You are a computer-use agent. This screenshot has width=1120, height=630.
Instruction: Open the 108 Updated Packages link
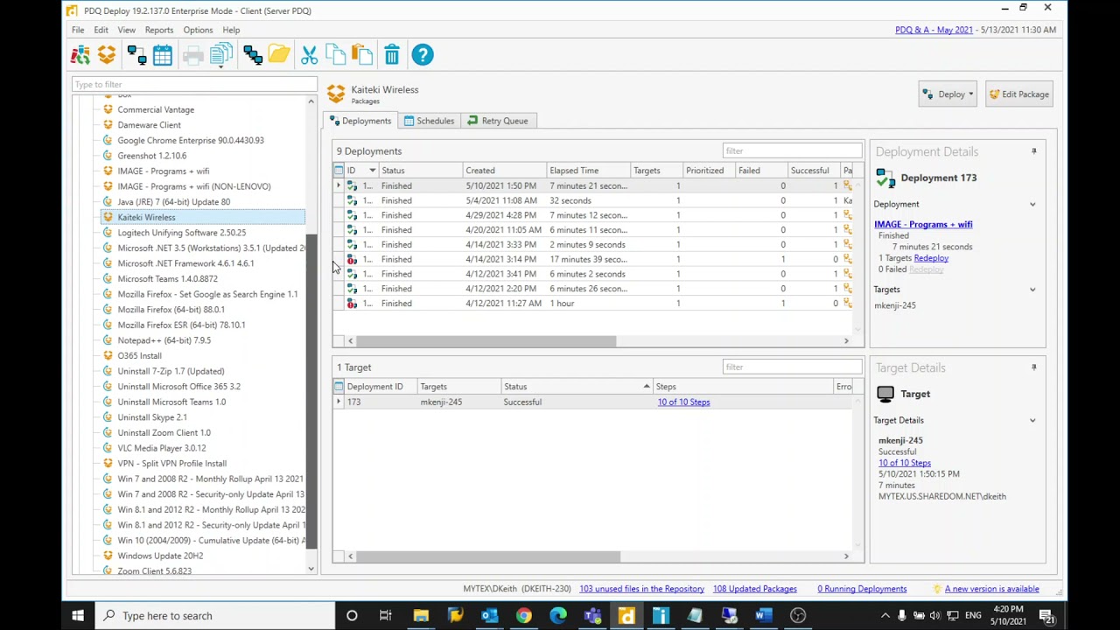(x=754, y=589)
